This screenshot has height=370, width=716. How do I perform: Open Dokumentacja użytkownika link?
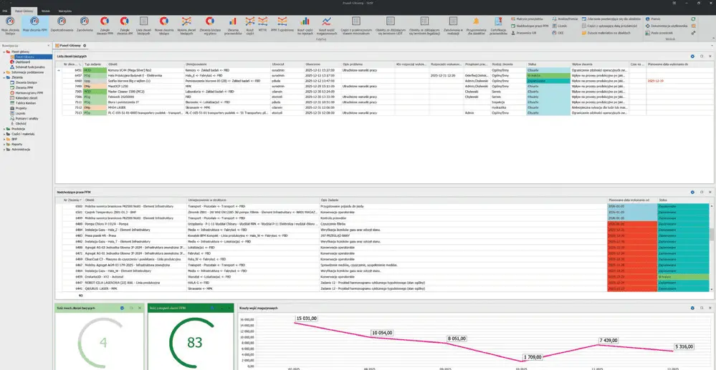(668, 26)
